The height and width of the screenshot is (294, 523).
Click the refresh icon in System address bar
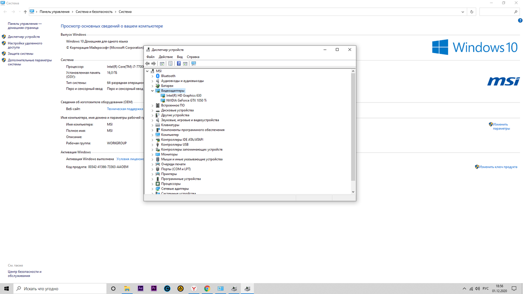coord(472,12)
